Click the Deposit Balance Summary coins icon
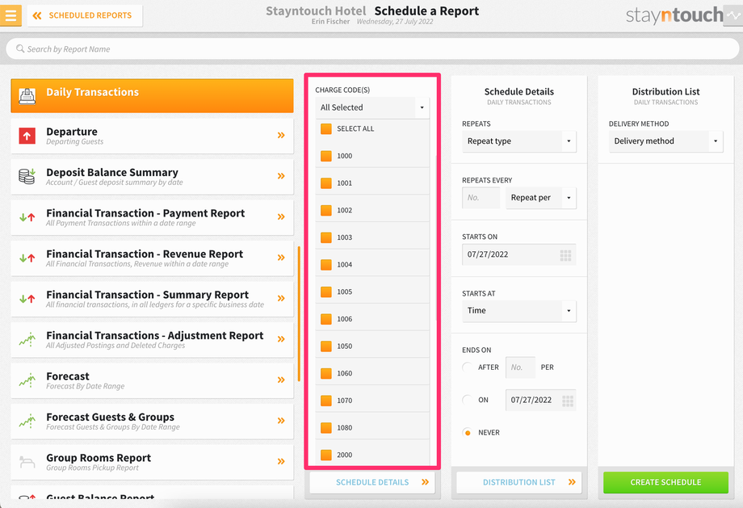Image resolution: width=743 pixels, height=508 pixels. click(x=27, y=176)
